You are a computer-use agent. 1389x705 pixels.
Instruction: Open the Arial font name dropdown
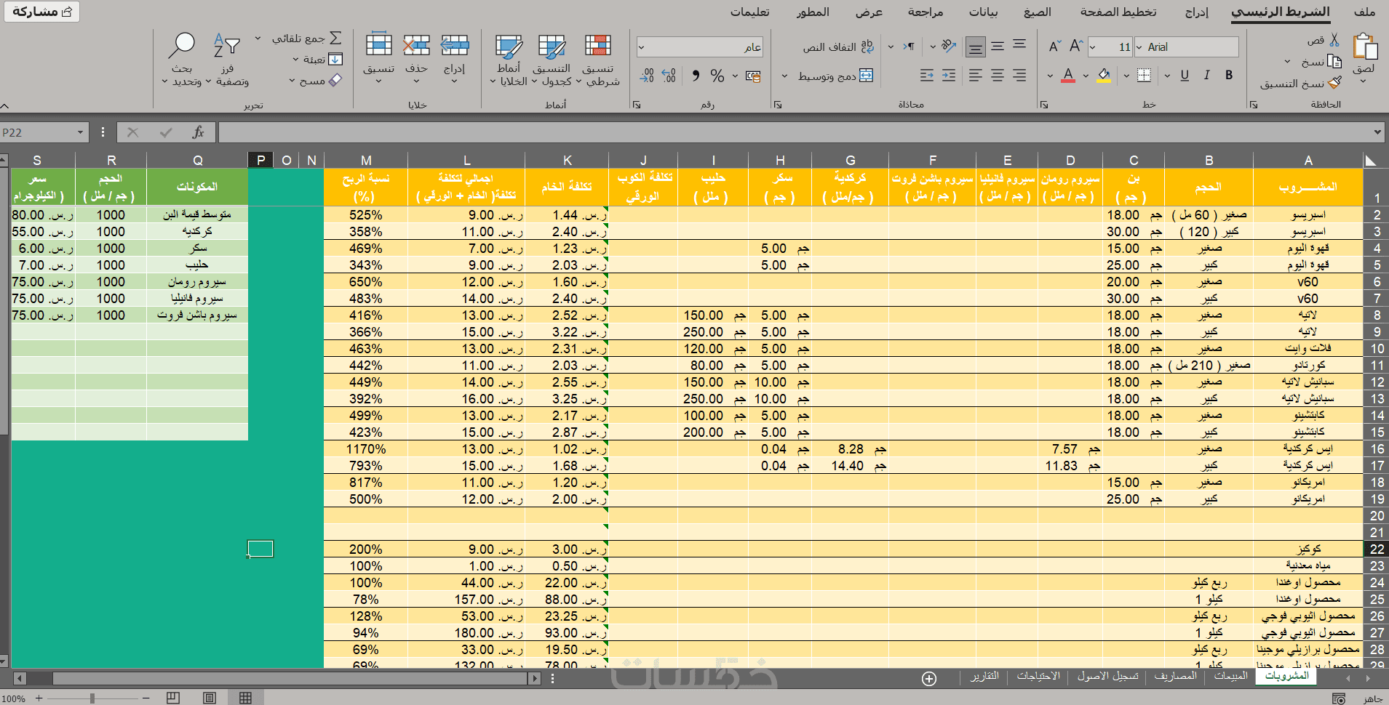1139,47
